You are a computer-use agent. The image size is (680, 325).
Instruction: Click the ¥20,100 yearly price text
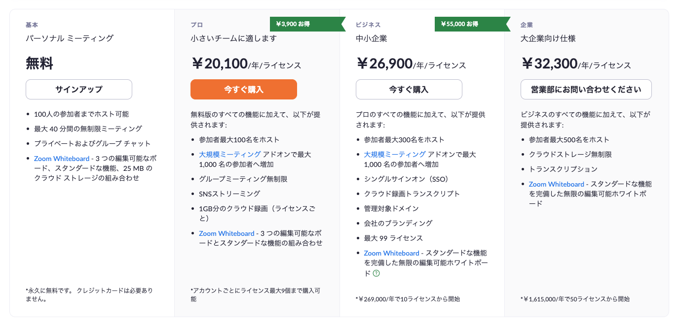coord(221,64)
